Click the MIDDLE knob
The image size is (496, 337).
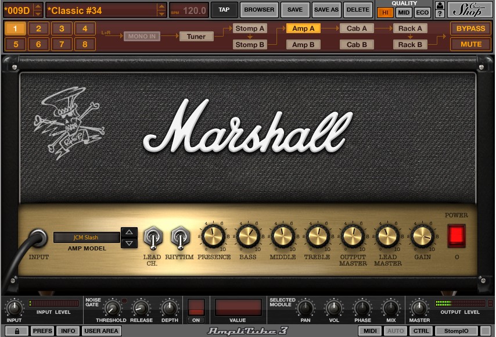(283, 236)
